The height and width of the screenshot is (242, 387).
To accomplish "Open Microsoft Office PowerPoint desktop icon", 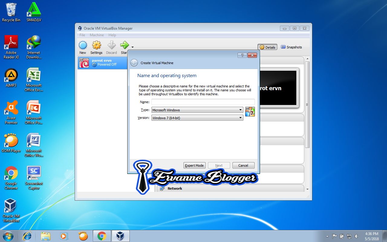I will pyautogui.click(x=34, y=112).
